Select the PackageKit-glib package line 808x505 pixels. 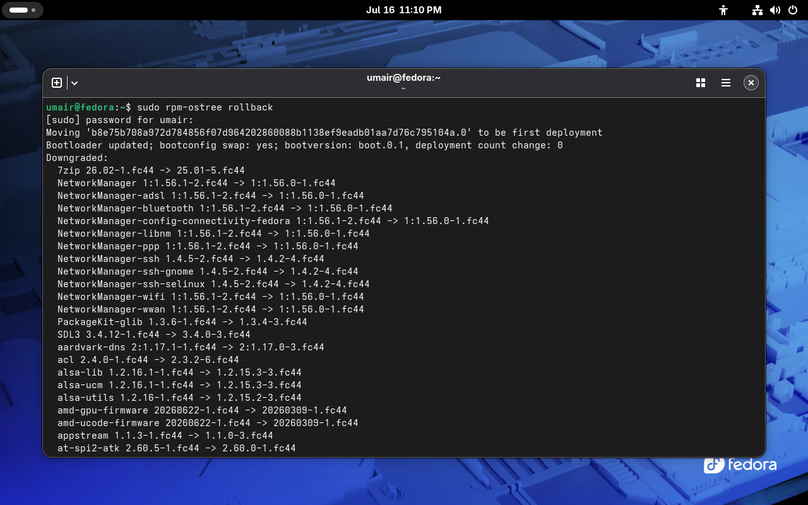pos(182,322)
